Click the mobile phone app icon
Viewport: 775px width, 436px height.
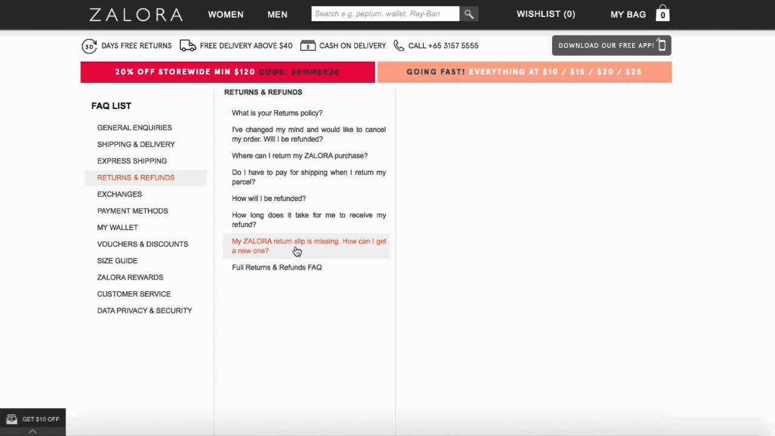662,45
